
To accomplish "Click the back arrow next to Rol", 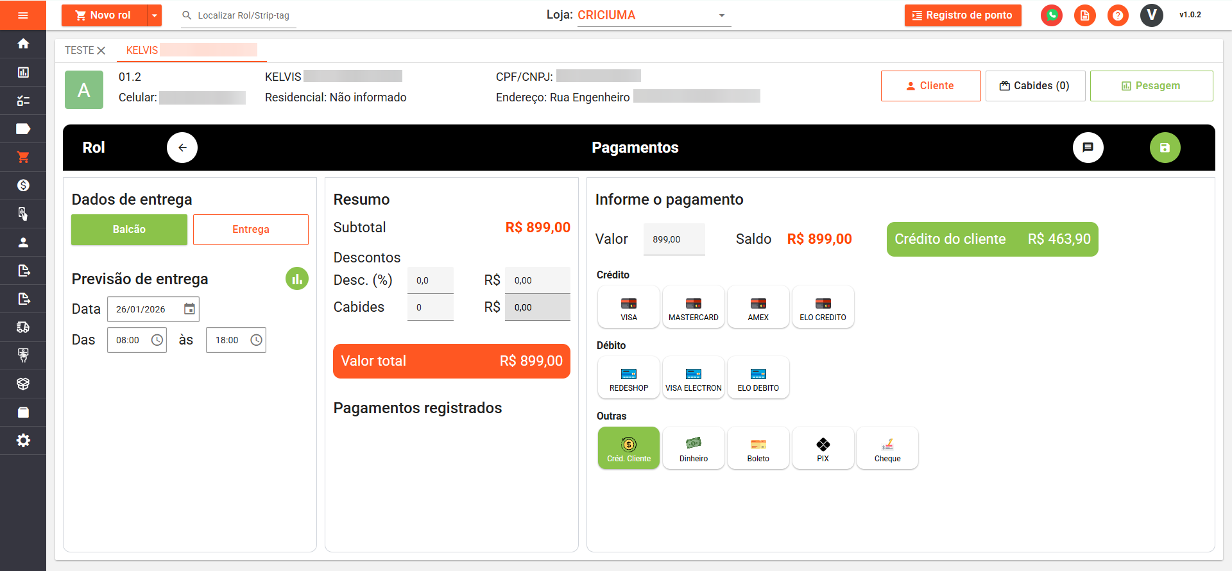I will 182,148.
